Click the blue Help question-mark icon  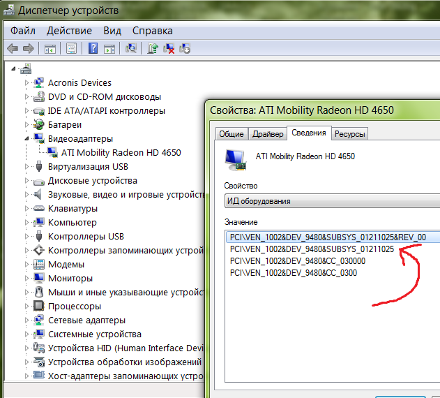point(93,48)
